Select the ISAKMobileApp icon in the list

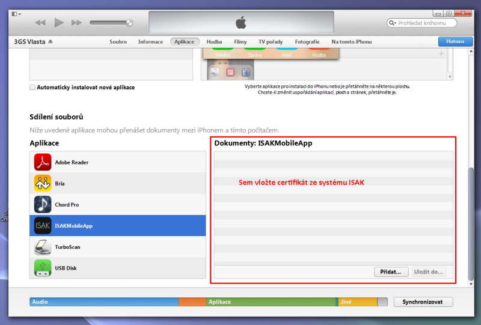43,226
